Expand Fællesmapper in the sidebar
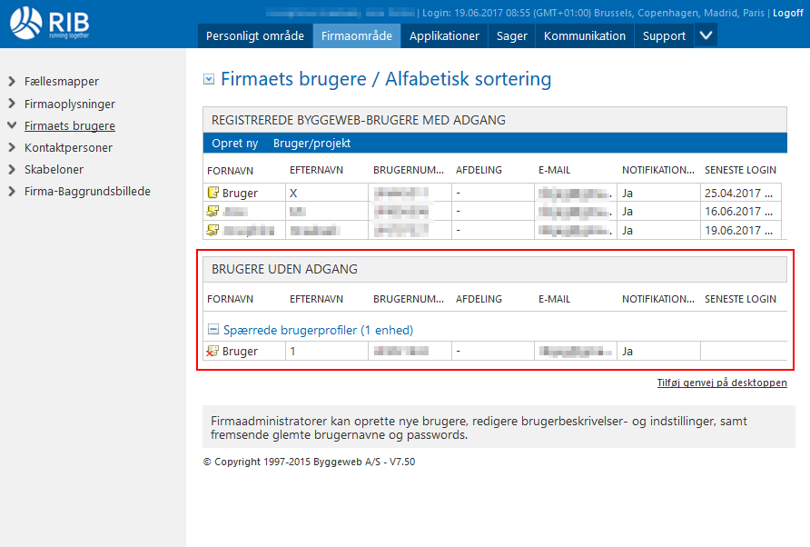This screenshot has width=810, height=547. (x=12, y=81)
